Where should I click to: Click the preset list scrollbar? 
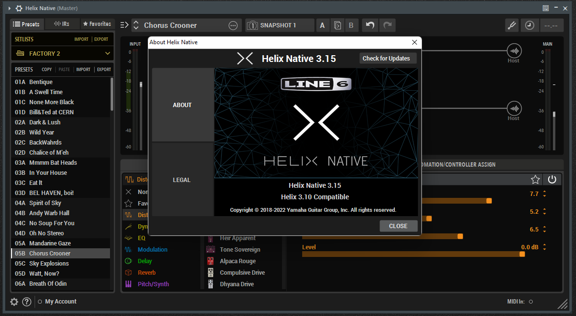click(x=111, y=94)
